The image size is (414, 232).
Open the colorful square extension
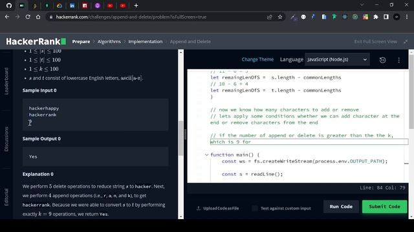pyautogui.click(x=365, y=17)
